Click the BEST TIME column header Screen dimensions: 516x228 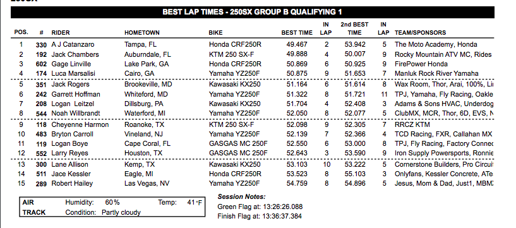pos(297,33)
